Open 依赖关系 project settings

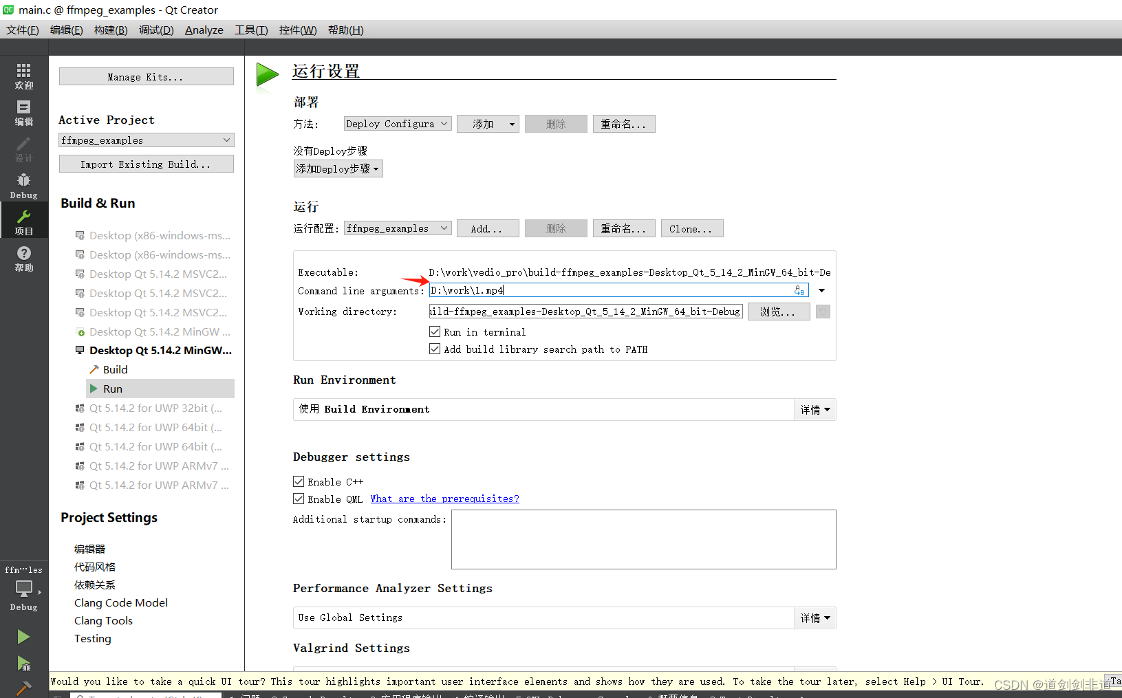pos(95,585)
